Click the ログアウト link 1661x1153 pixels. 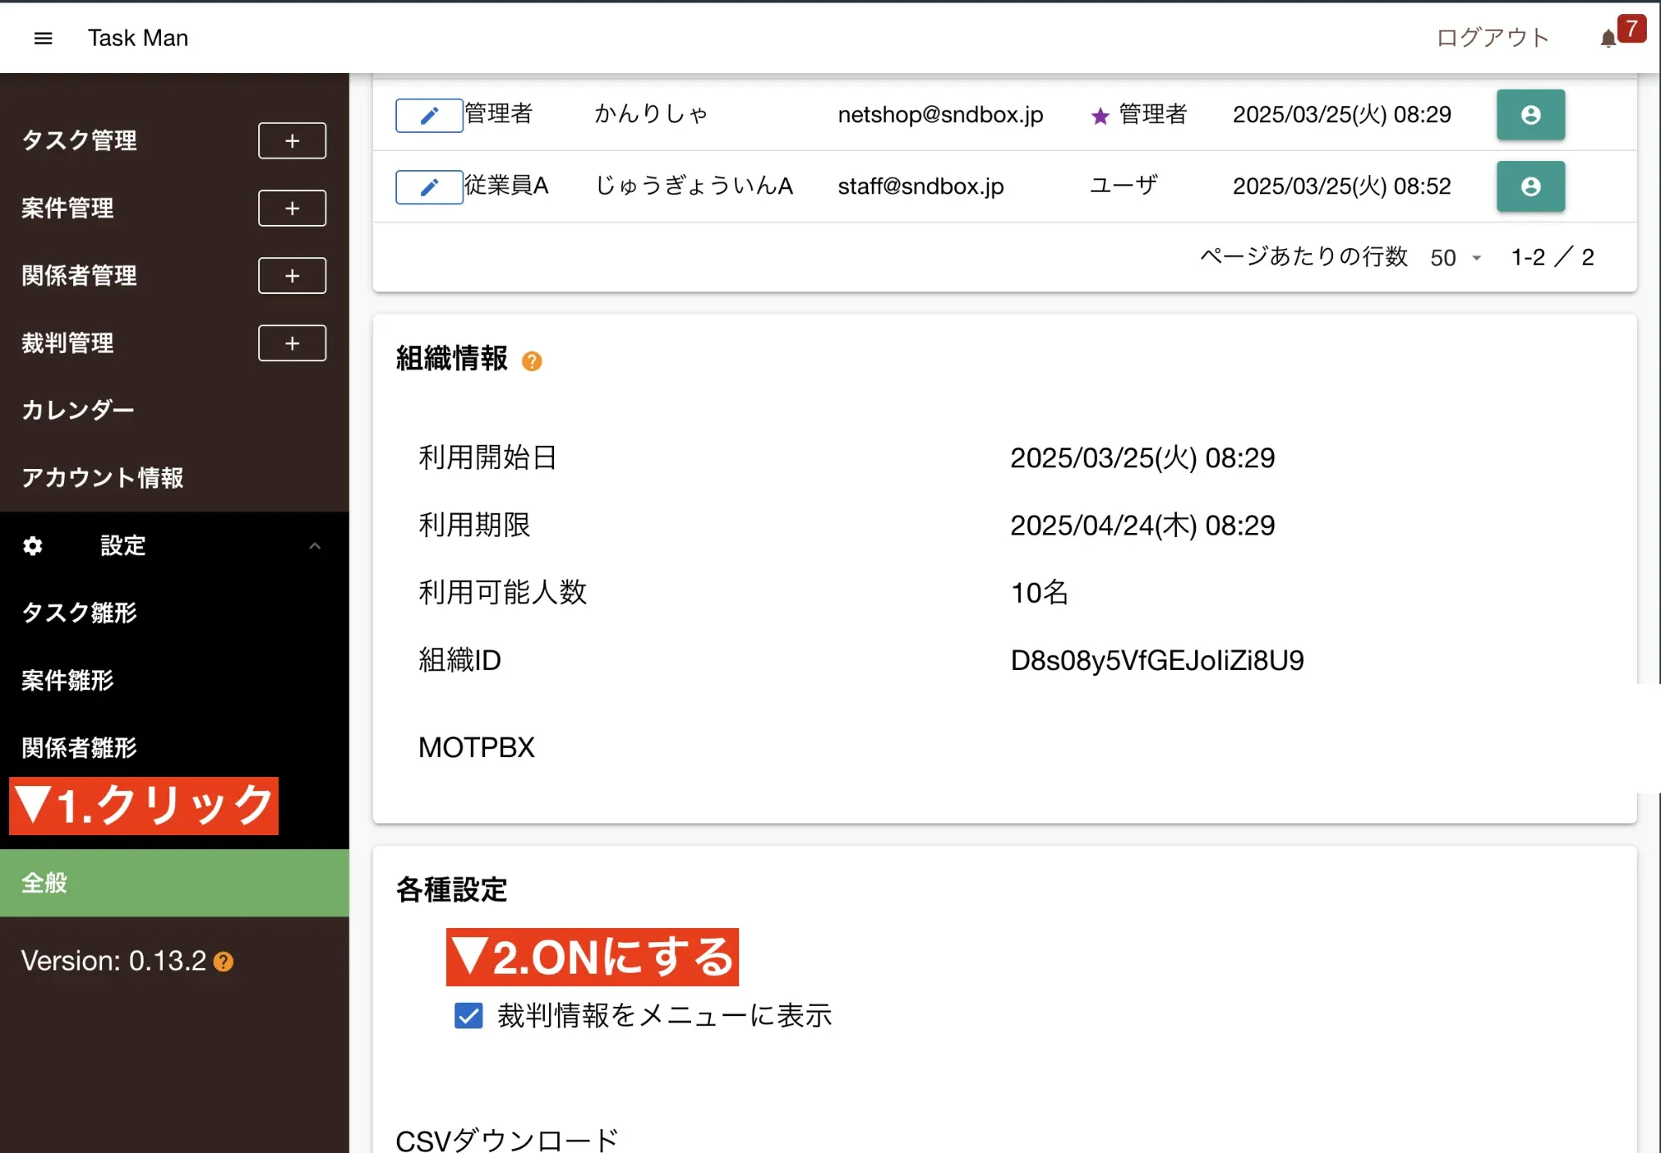[x=1492, y=38]
